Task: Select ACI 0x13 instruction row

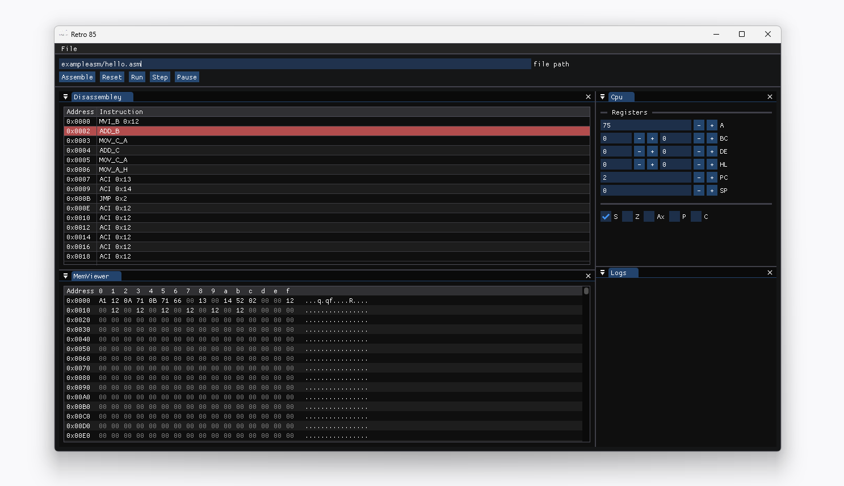Action: coord(327,179)
